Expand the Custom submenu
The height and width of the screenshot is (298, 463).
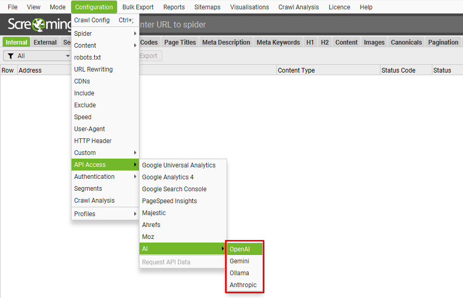(x=105, y=153)
